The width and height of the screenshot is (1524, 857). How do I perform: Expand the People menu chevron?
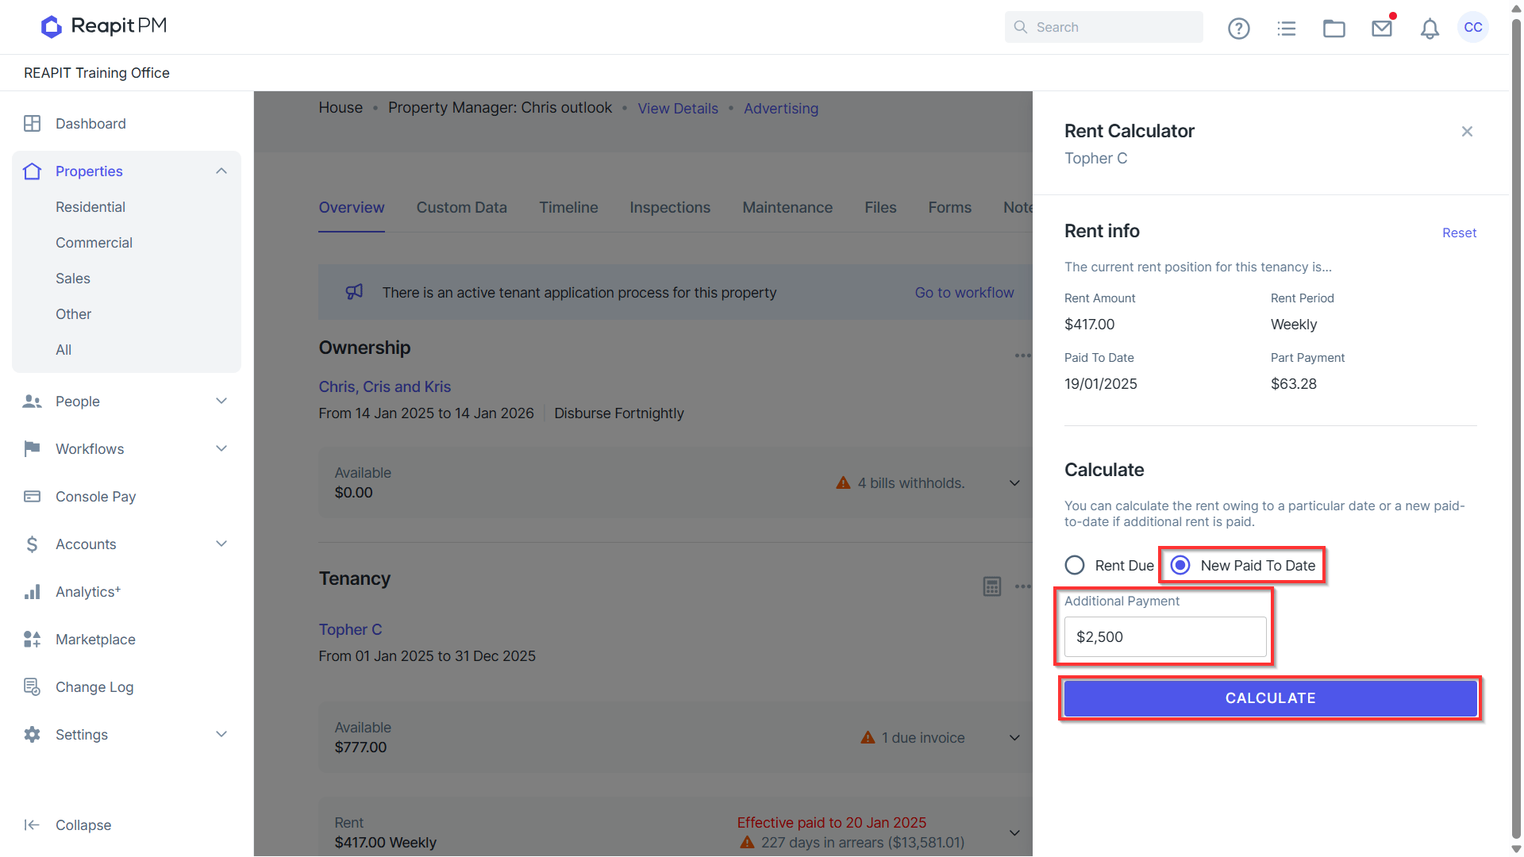tap(221, 402)
